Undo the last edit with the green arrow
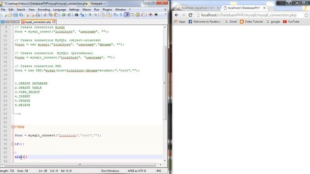Viewport: 310px width, 174px height. click(63, 15)
